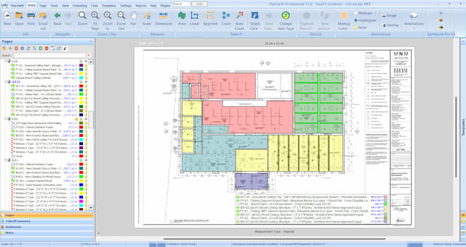Click cyan swatch for Gypsum Board Ceiling Unfinish

pyautogui.click(x=81, y=78)
